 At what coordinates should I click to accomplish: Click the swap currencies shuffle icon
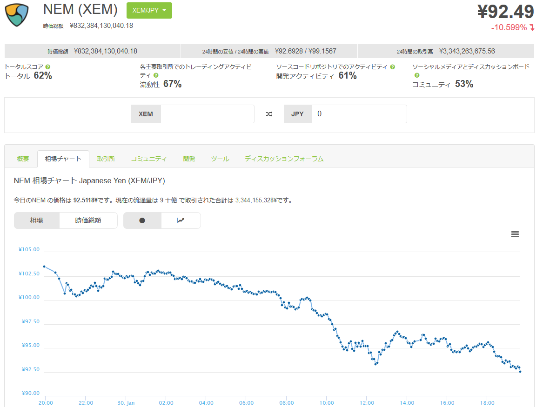[269, 114]
